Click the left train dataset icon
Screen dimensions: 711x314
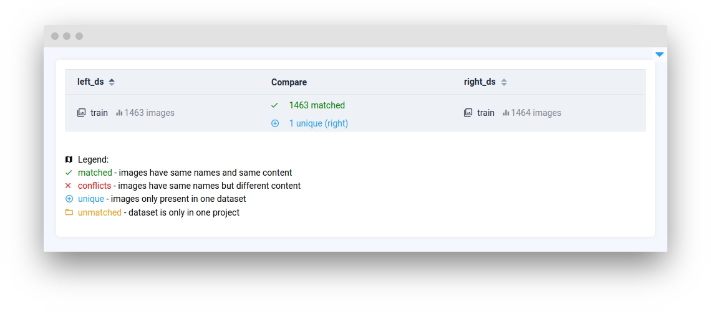[81, 113]
